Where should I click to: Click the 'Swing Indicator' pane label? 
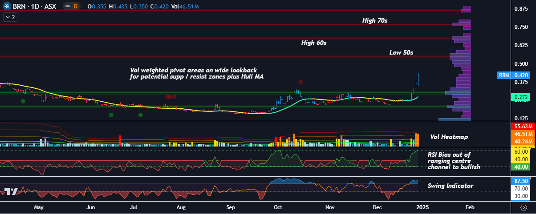coord(450,186)
